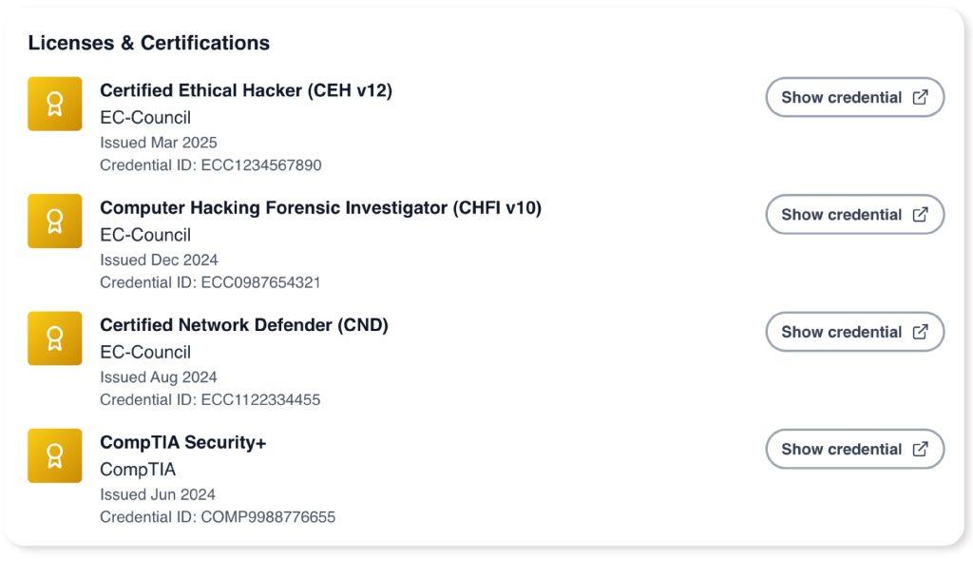
Task: Click the CompTIA issuer name
Action: click(138, 470)
